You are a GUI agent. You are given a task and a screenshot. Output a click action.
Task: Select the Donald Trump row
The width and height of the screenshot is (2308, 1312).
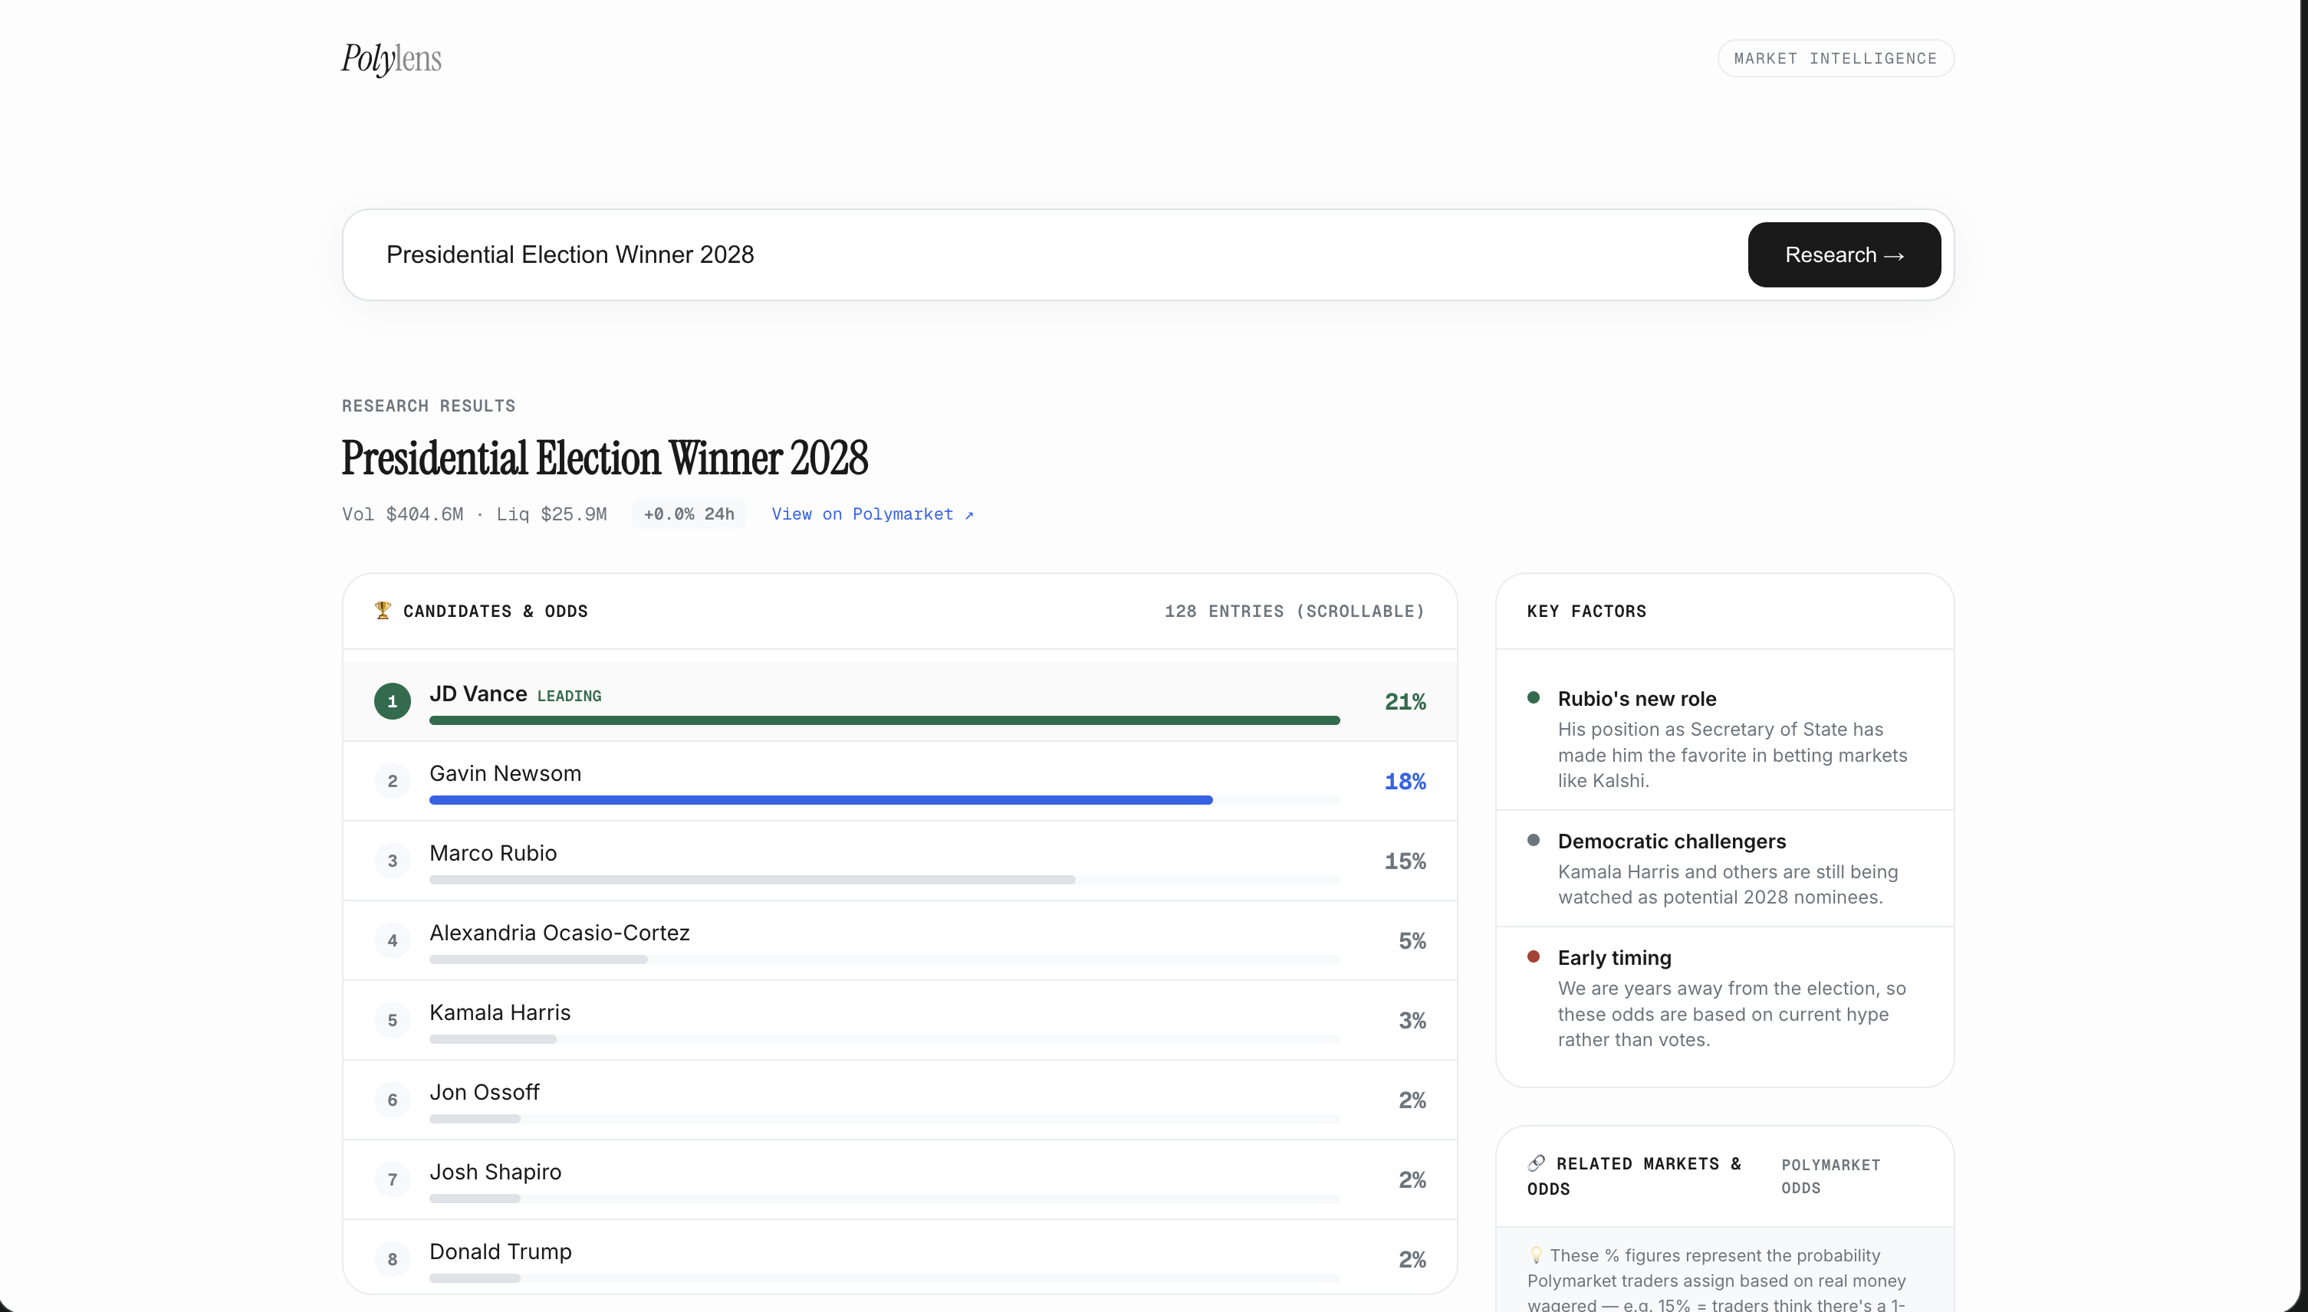click(899, 1258)
